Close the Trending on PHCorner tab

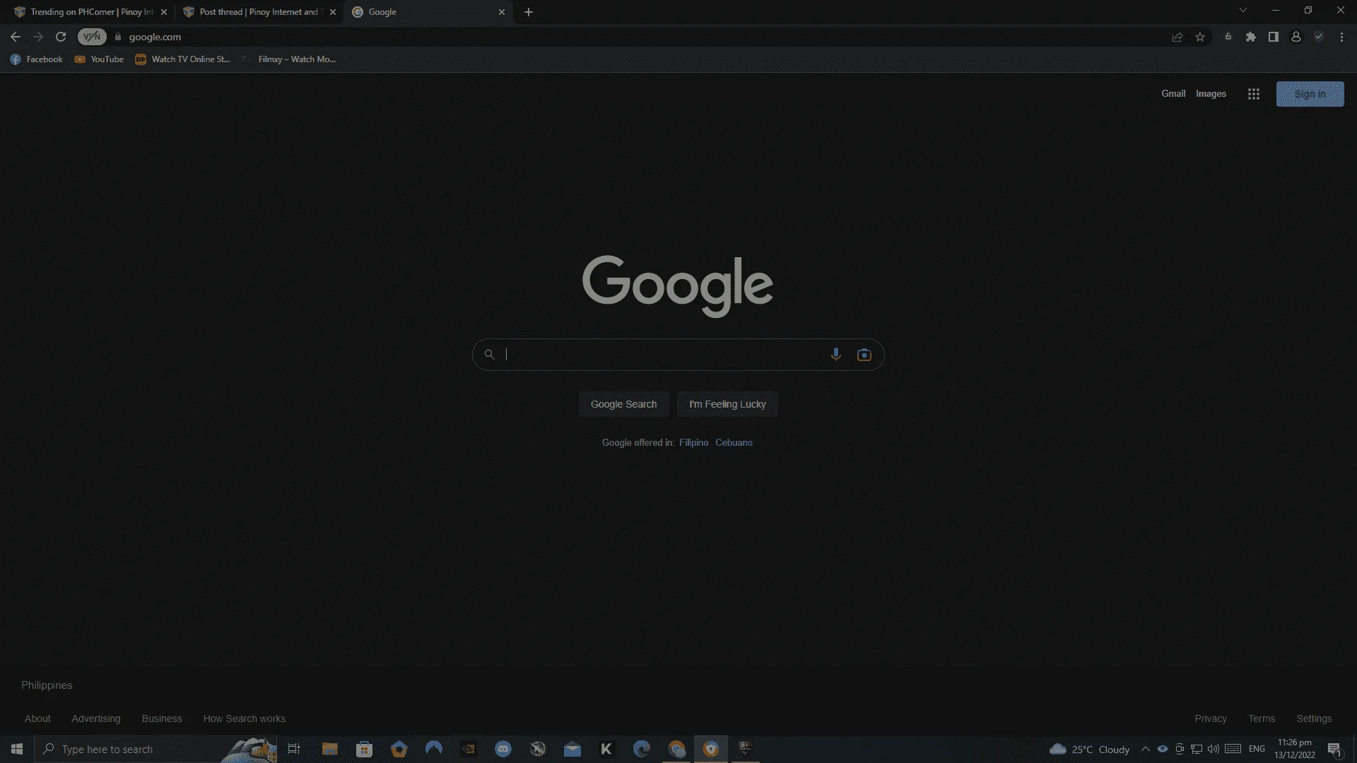point(164,12)
